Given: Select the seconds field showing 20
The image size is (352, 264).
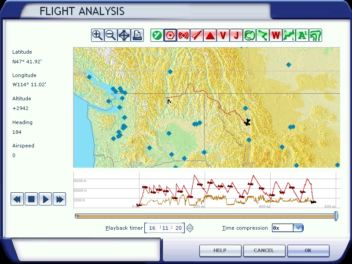Looking at the screenshot, I should 179,228.
